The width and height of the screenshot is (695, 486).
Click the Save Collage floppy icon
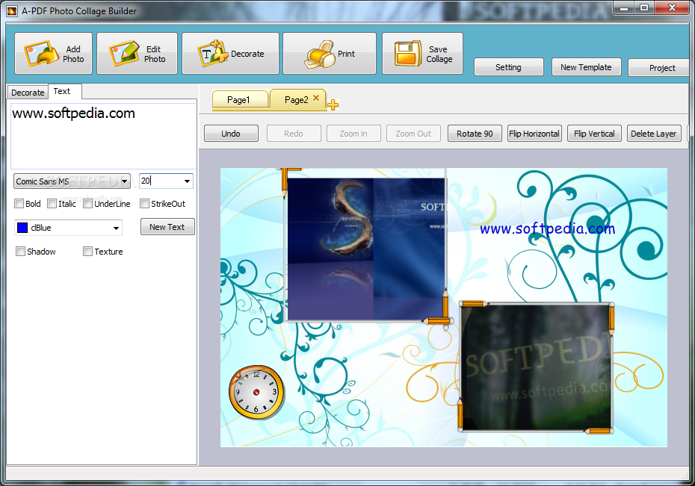(408, 54)
